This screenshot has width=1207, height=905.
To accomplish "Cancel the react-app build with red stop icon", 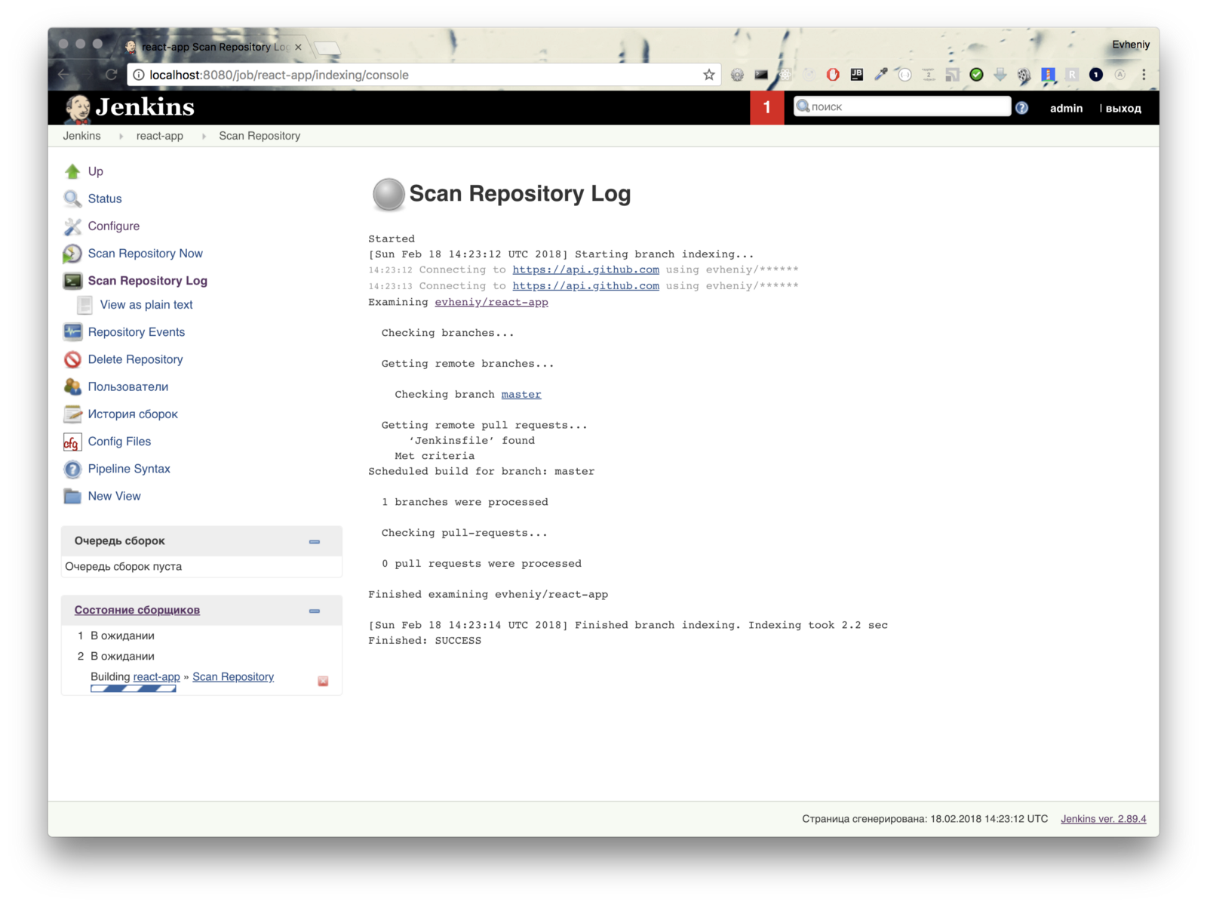I will pos(323,681).
